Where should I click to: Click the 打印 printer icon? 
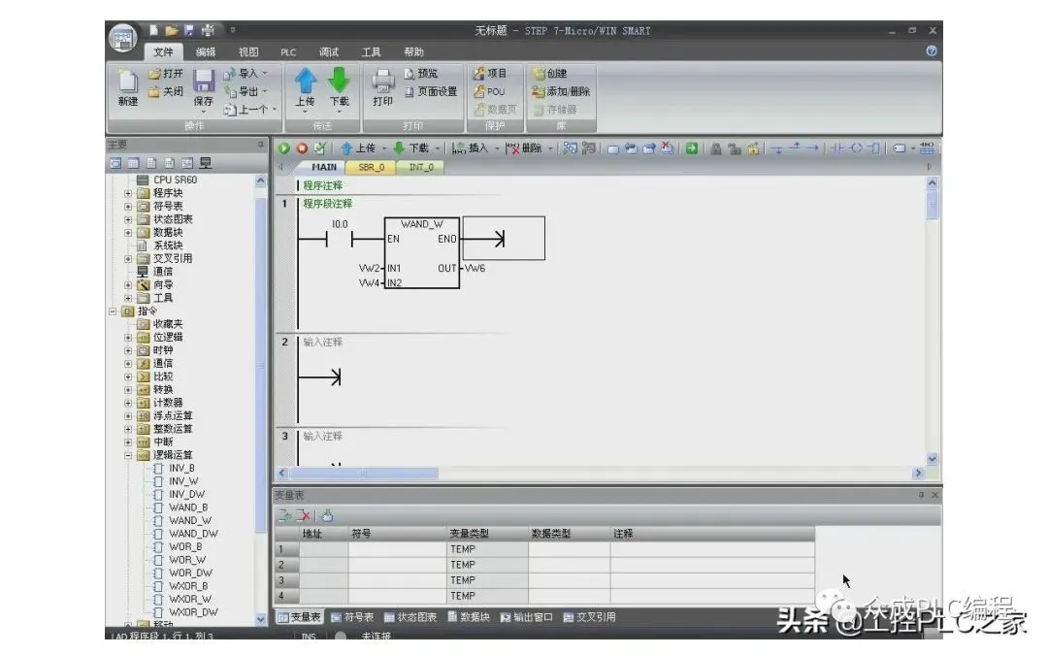(x=383, y=82)
